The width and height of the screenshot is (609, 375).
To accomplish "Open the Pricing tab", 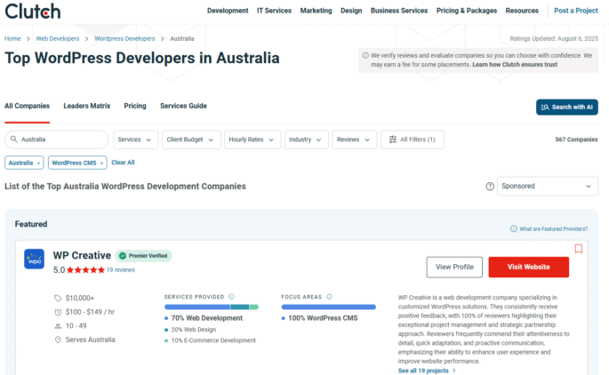I will (135, 106).
